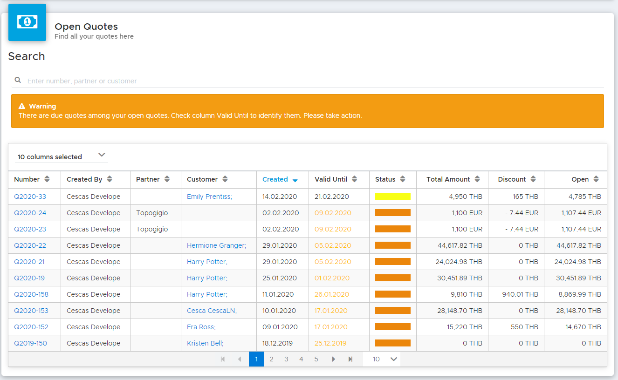The image size is (618, 380).
Task: Open customer Emily Prentiss link
Action: tap(209, 197)
